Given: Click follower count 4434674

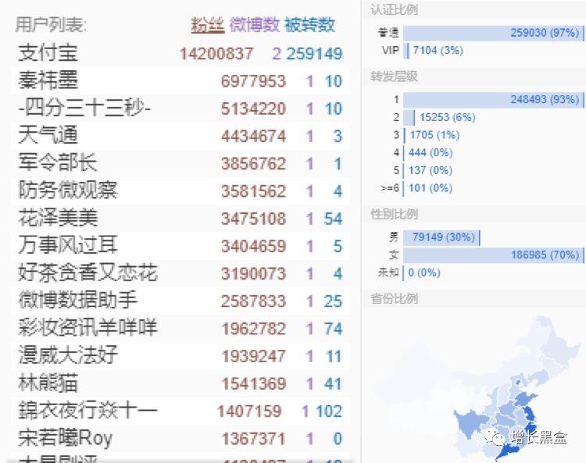Looking at the screenshot, I should (253, 136).
